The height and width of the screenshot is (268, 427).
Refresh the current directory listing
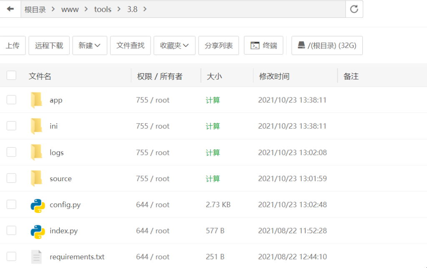pos(354,9)
